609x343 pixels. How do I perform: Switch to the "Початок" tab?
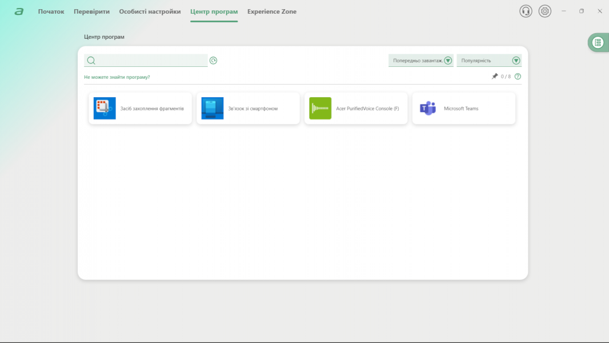(x=51, y=11)
